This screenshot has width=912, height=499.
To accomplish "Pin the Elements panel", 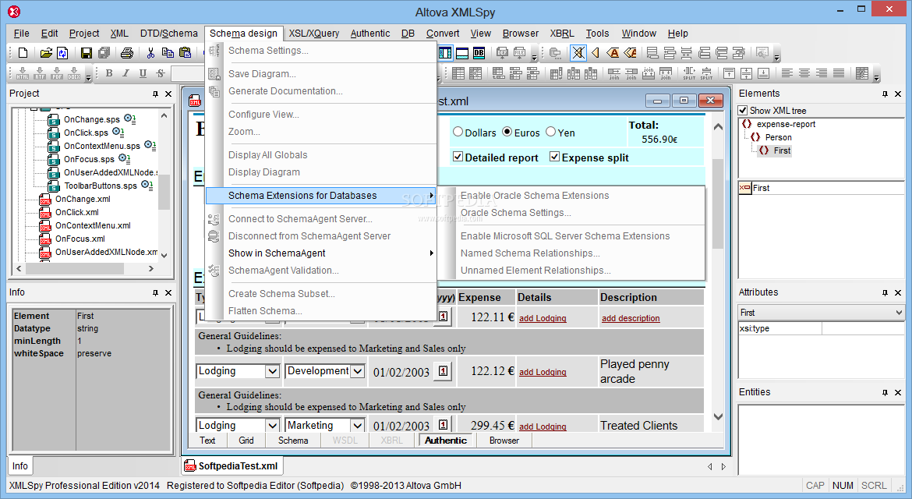I will 885,94.
